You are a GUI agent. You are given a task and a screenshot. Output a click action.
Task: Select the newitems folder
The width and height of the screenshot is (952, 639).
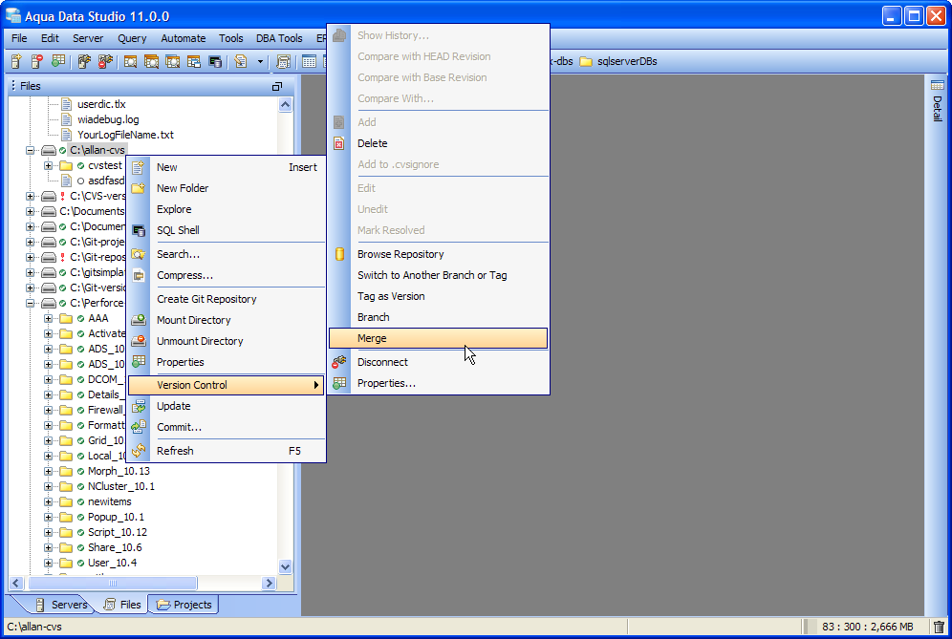[109, 501]
